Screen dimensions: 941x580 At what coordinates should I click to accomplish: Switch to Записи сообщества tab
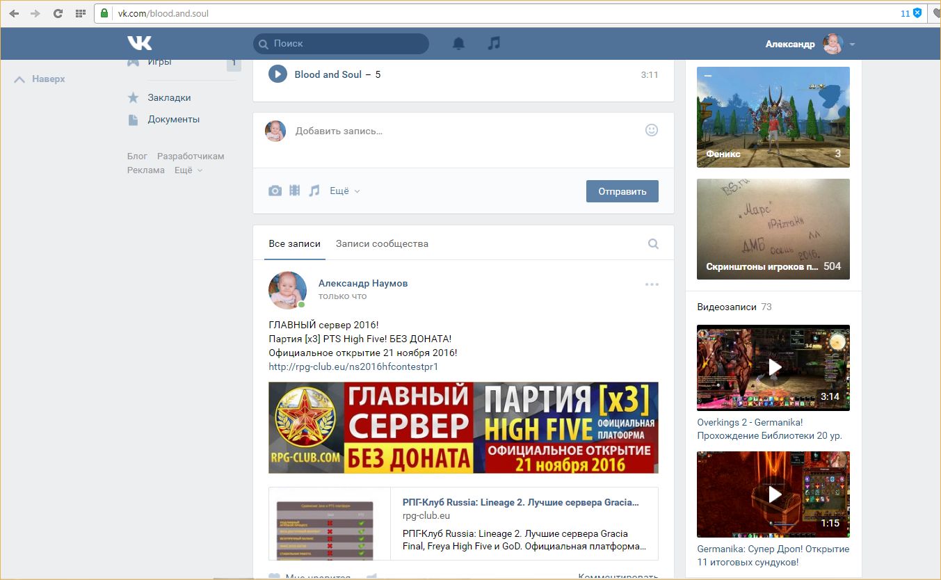pos(382,244)
